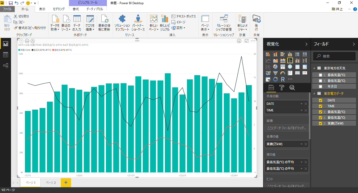Collapse the 東京地方の天気 table
Image resolution: width=358 pixels, height=193 pixels.
coord(314,68)
